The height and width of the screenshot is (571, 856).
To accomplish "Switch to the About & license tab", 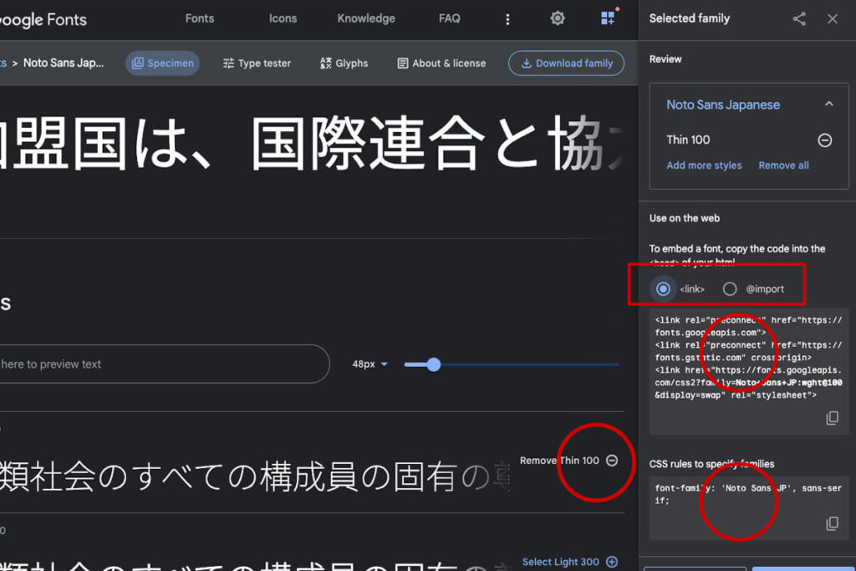I will pos(441,64).
